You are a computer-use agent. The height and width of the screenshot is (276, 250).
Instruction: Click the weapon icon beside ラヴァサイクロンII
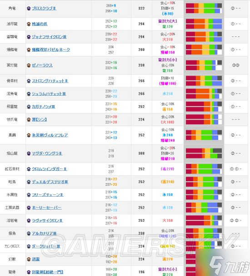(x=29, y=220)
